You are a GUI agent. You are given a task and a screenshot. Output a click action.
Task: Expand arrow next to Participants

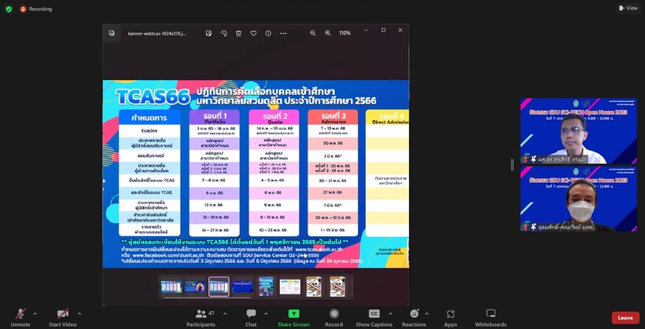coord(225,314)
